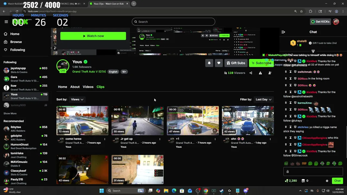Image resolution: width=347 pixels, height=195 pixels.
Task: Play the 'come heree' clip thumbnail
Action: click(82, 121)
